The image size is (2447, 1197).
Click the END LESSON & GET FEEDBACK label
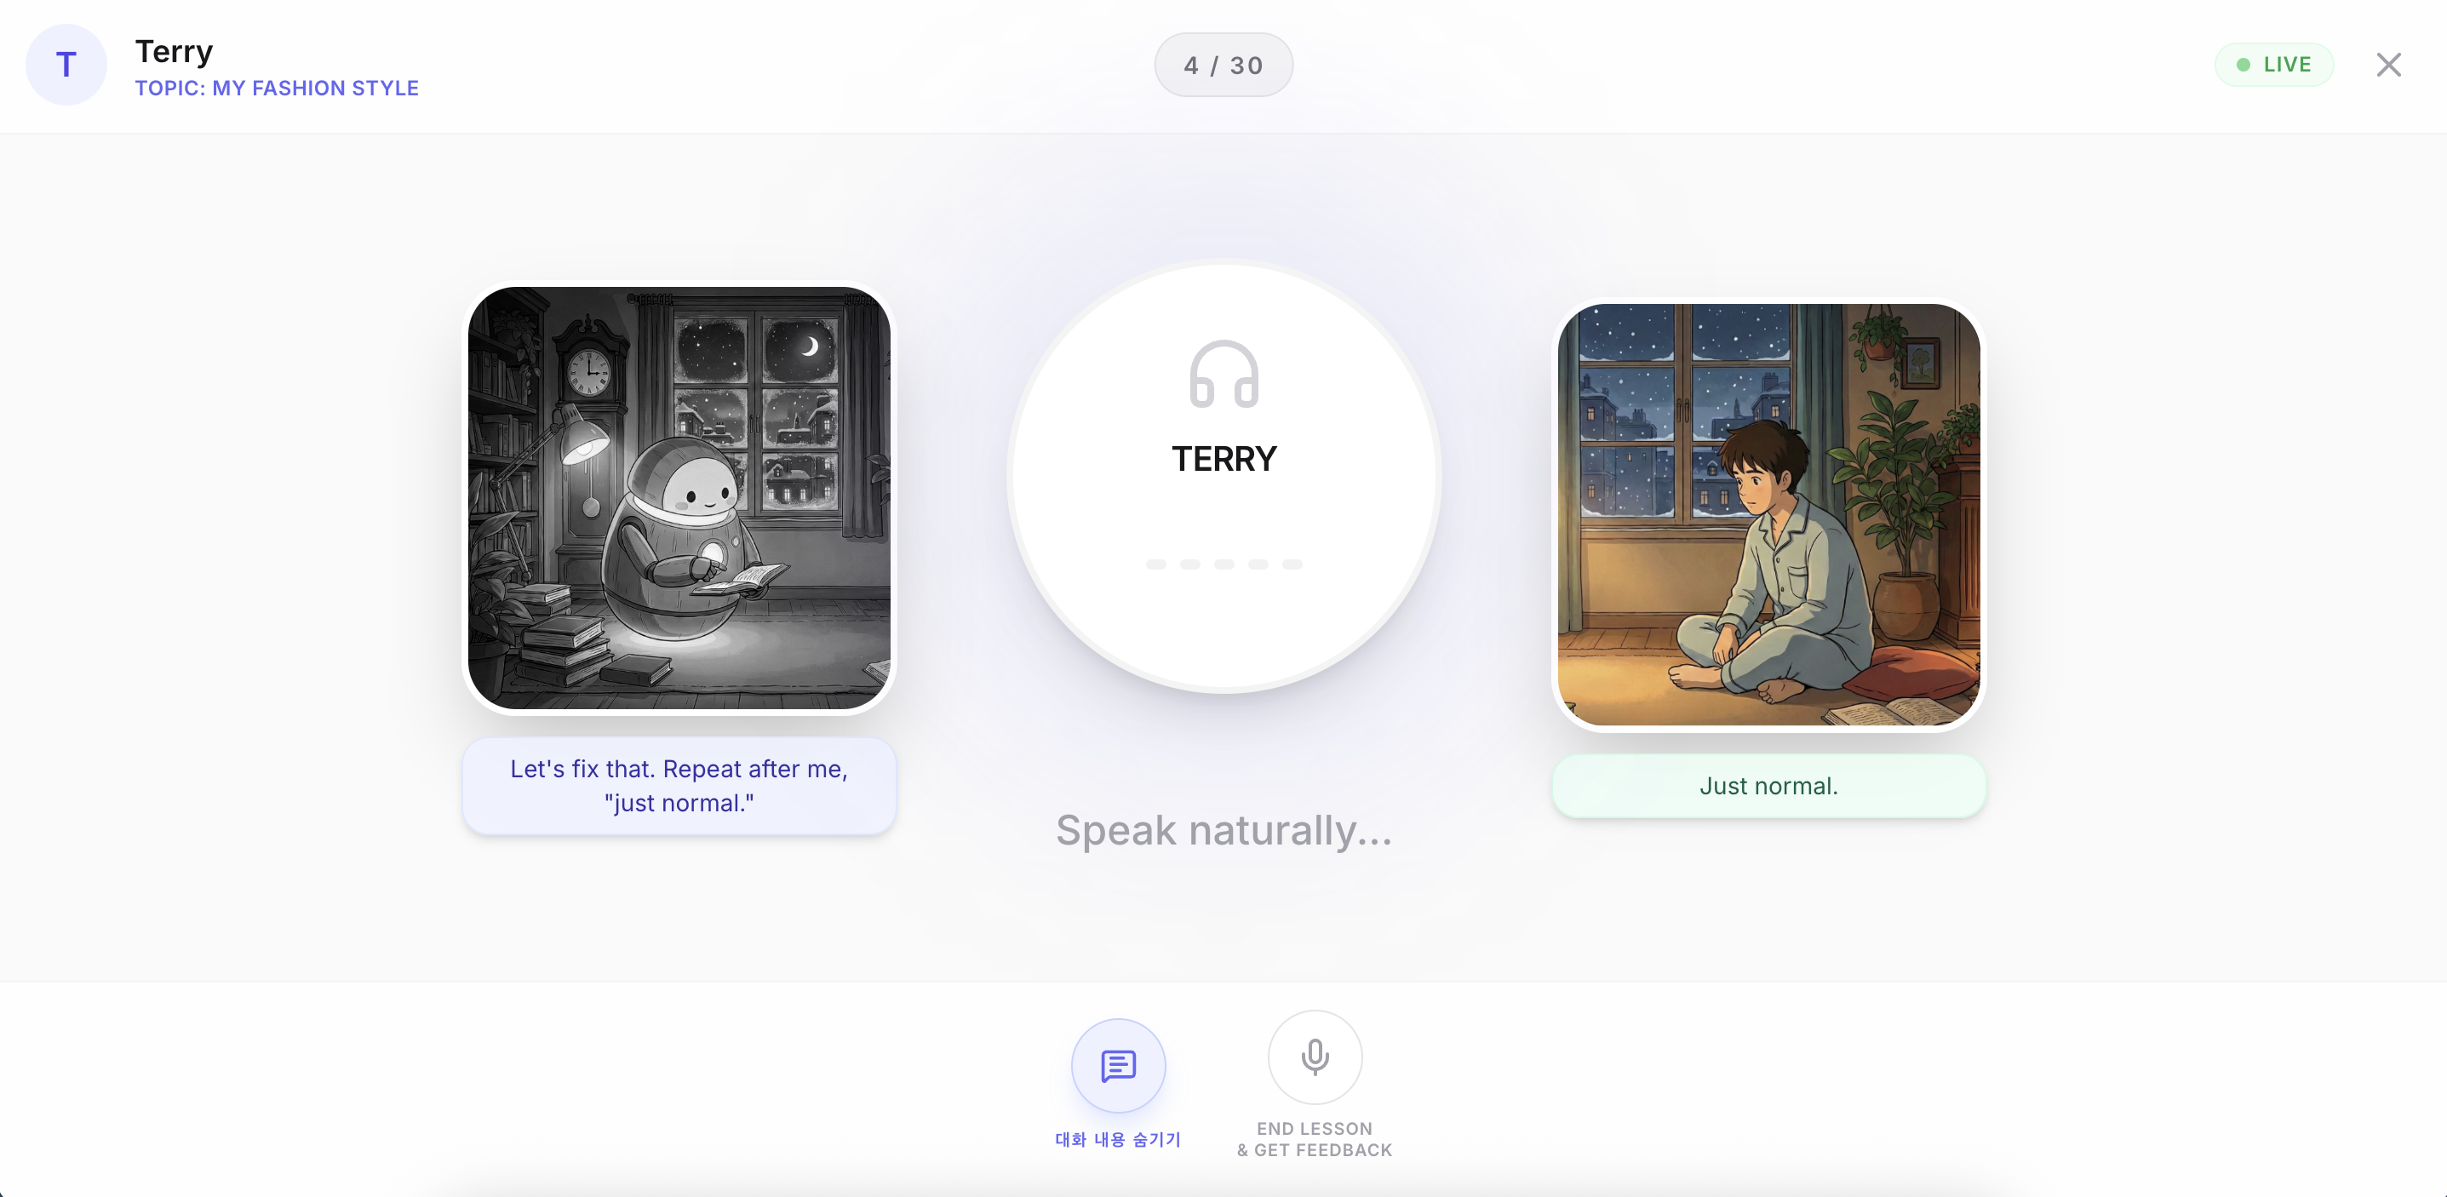[1315, 1139]
